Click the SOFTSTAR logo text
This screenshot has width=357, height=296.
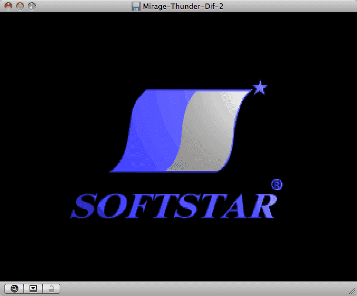[173, 206]
